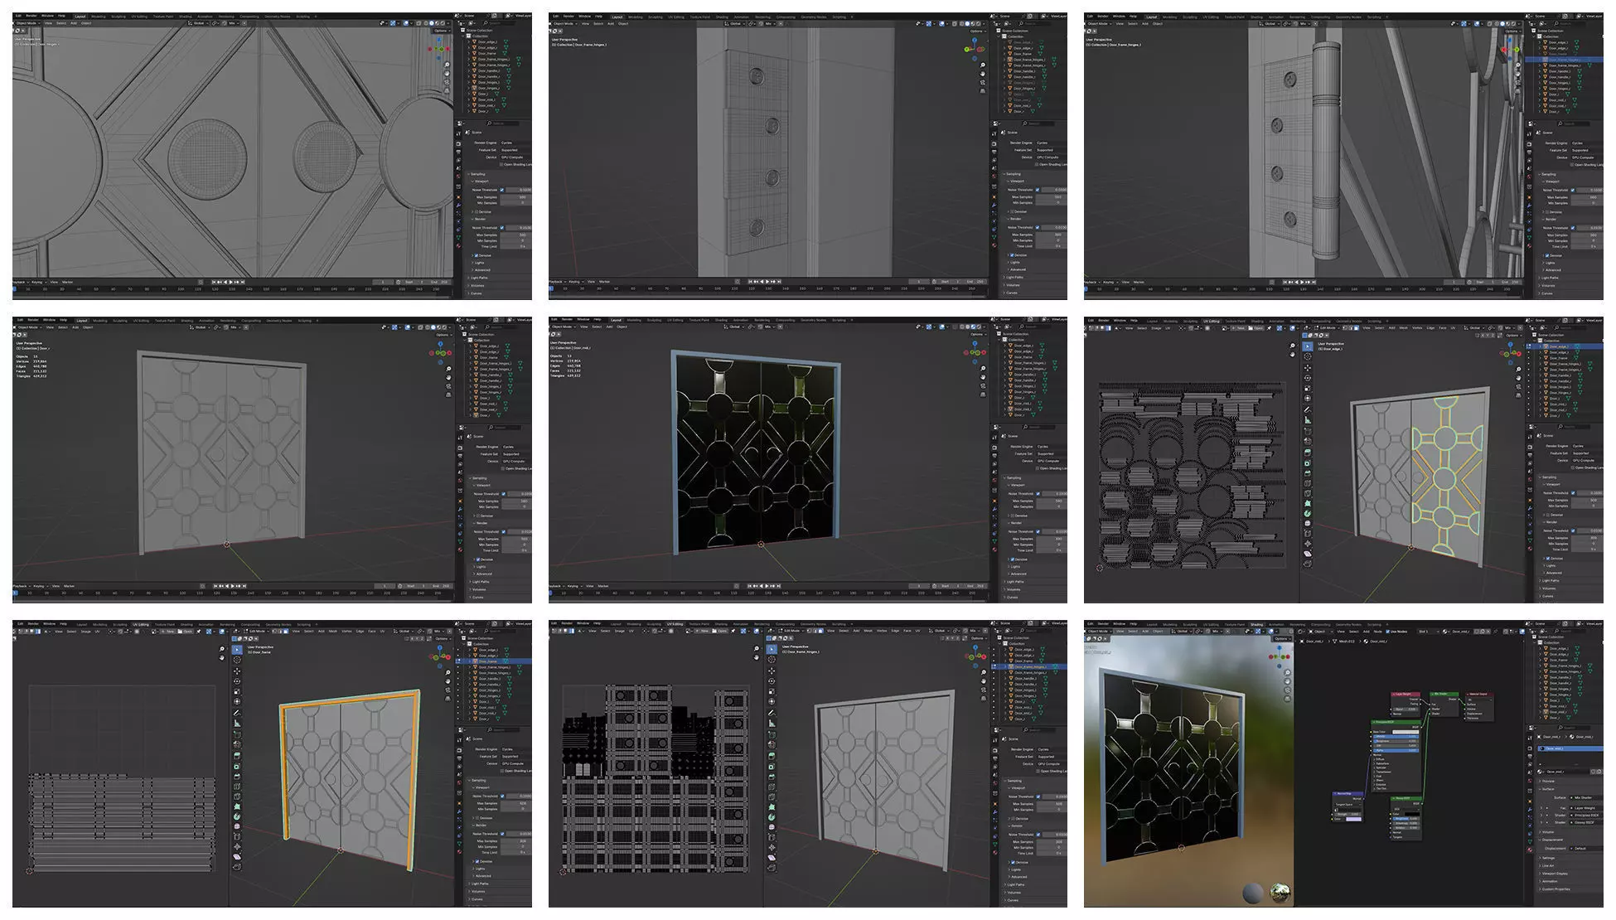Expand the Custom Properties panel
Viewport: 1616px width, 920px height.
1556,889
